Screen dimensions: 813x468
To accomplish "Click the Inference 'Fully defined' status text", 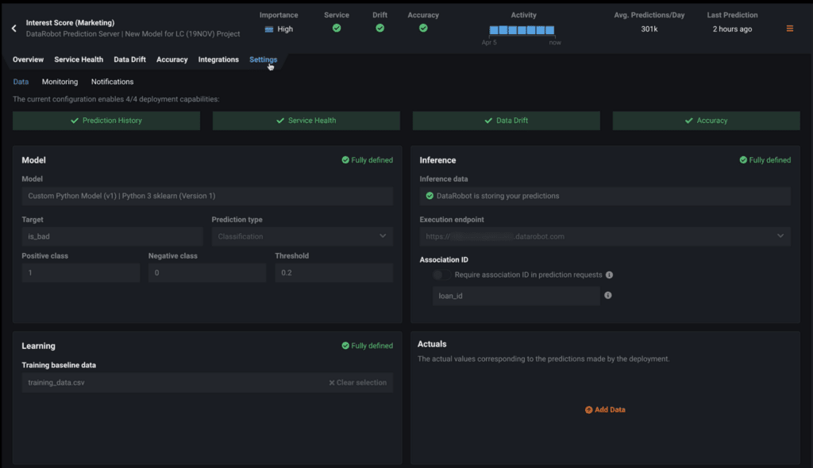I will [x=770, y=160].
